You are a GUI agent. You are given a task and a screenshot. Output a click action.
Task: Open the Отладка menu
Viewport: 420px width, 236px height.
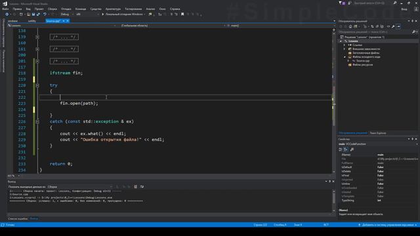coord(66,9)
